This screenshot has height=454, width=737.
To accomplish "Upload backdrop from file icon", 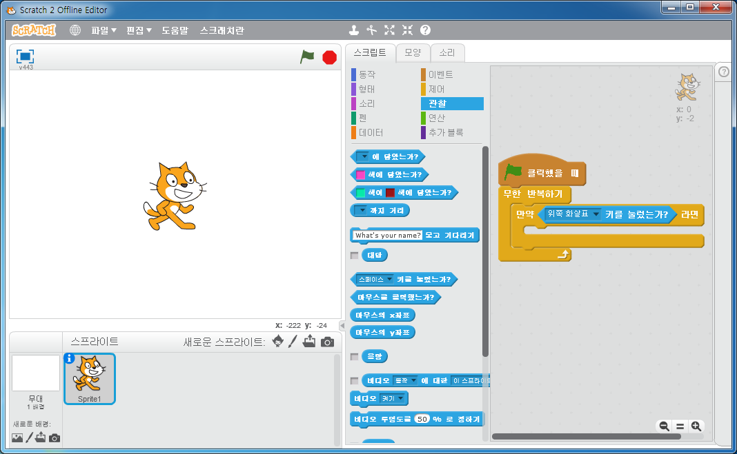I will tap(41, 437).
